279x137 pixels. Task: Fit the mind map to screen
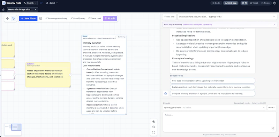(153, 132)
